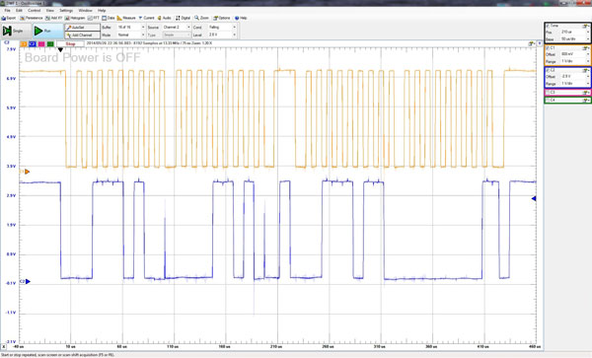Collapse channel panel with arrow button
The image size is (592, 358).
540,43
